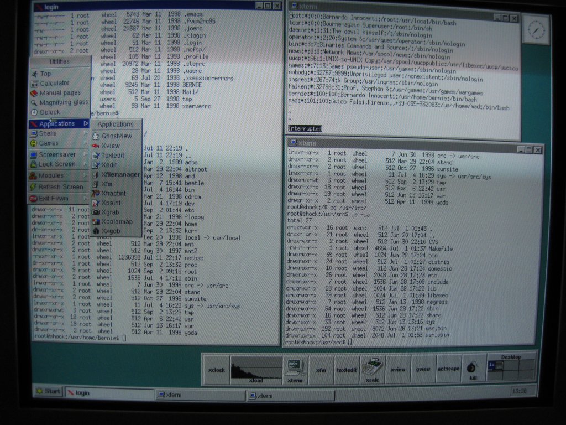
Task: Select Magnifying glass in Utilities menu
Action: point(64,102)
